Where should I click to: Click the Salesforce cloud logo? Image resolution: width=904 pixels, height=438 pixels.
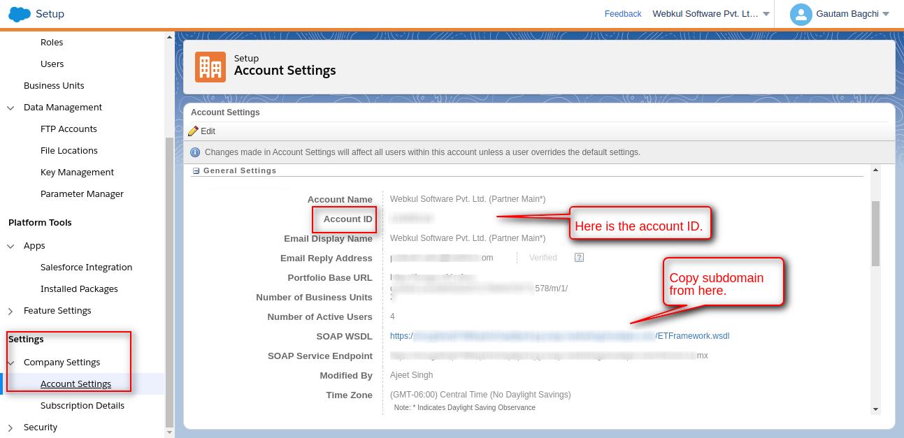coord(20,14)
